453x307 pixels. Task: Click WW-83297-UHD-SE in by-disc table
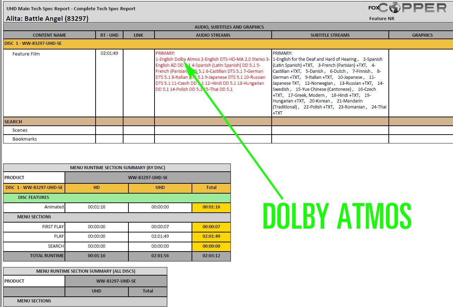point(148,177)
